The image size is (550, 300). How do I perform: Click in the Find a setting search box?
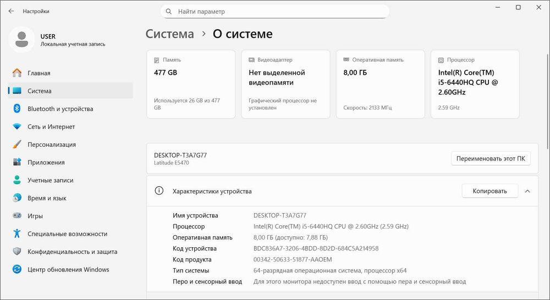tap(275, 12)
